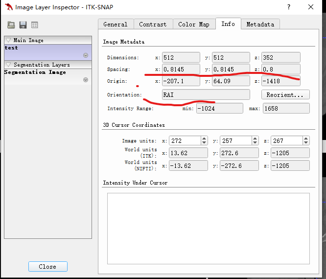
Task: Click the image units y field showing 257
Action: [236, 140]
